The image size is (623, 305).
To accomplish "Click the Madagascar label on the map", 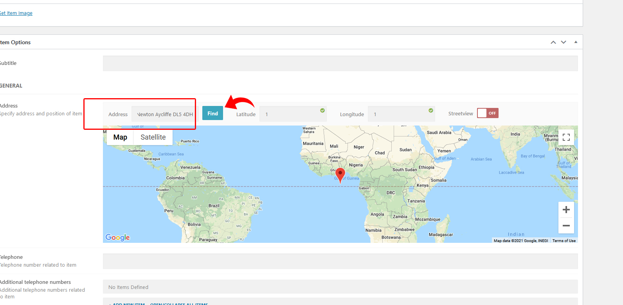I will coord(441,235).
